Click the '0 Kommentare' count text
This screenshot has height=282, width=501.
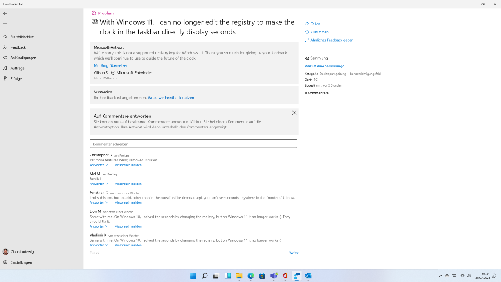point(317,93)
